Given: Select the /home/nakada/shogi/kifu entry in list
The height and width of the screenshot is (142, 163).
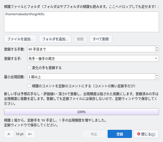Looking at the screenshot, I should point(25,14).
